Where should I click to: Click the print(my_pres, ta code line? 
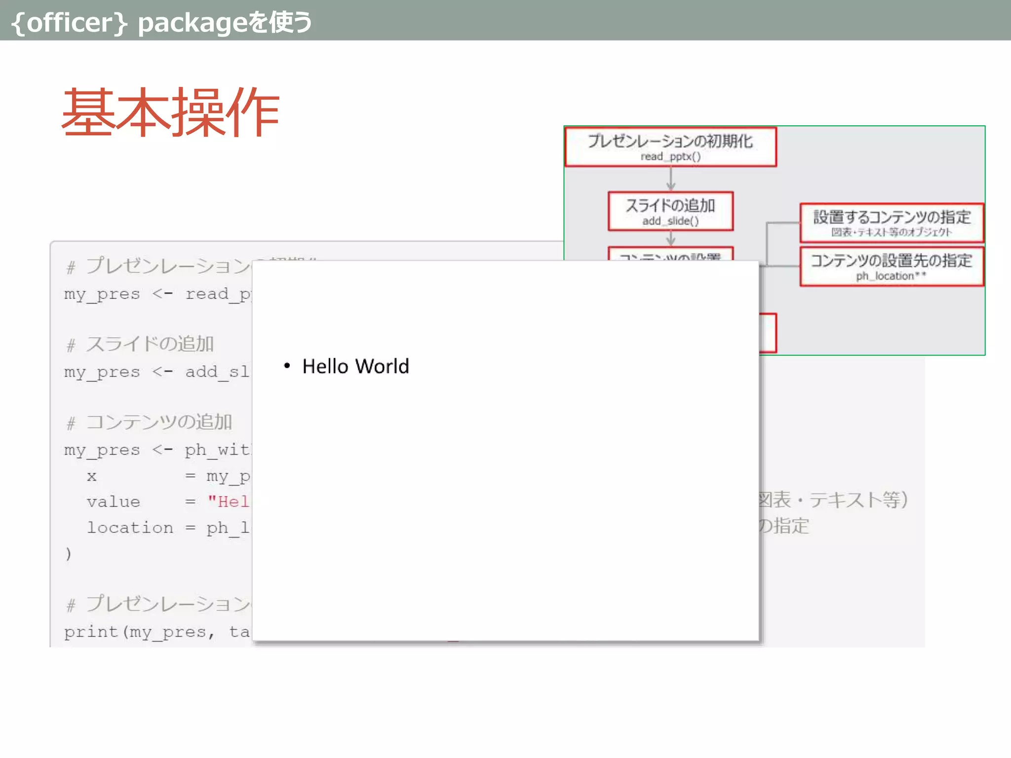coord(156,632)
